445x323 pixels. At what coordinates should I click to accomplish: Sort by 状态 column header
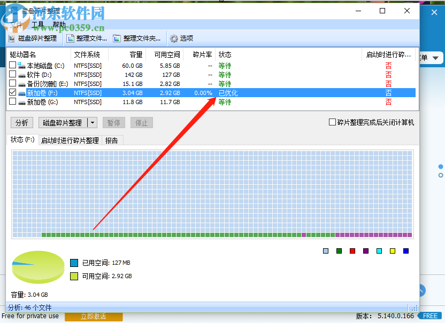289,54
